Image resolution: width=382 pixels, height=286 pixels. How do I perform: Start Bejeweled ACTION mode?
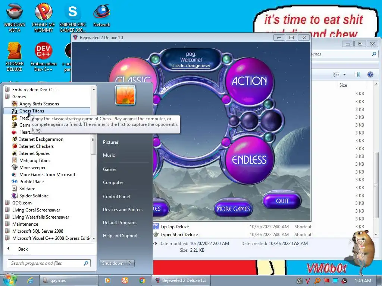pyautogui.click(x=249, y=81)
